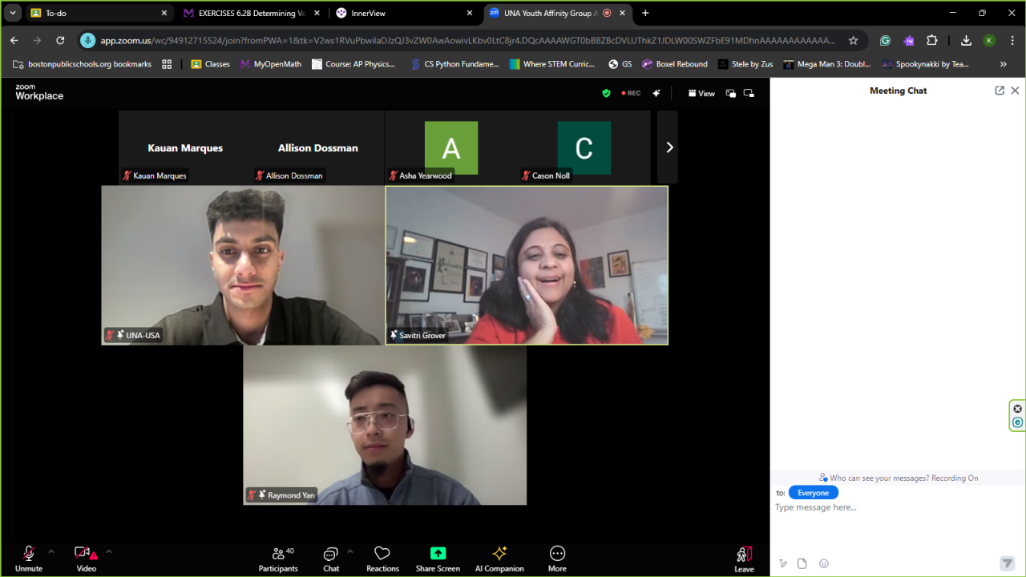Select Savitri Grover's video tile
The width and height of the screenshot is (1026, 577).
(527, 265)
